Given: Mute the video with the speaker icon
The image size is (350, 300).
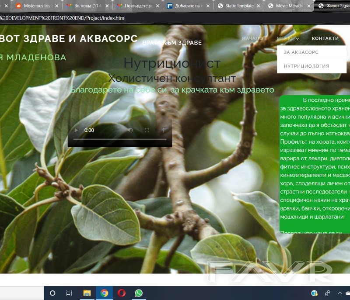Looking at the screenshot, I should click(x=130, y=130).
